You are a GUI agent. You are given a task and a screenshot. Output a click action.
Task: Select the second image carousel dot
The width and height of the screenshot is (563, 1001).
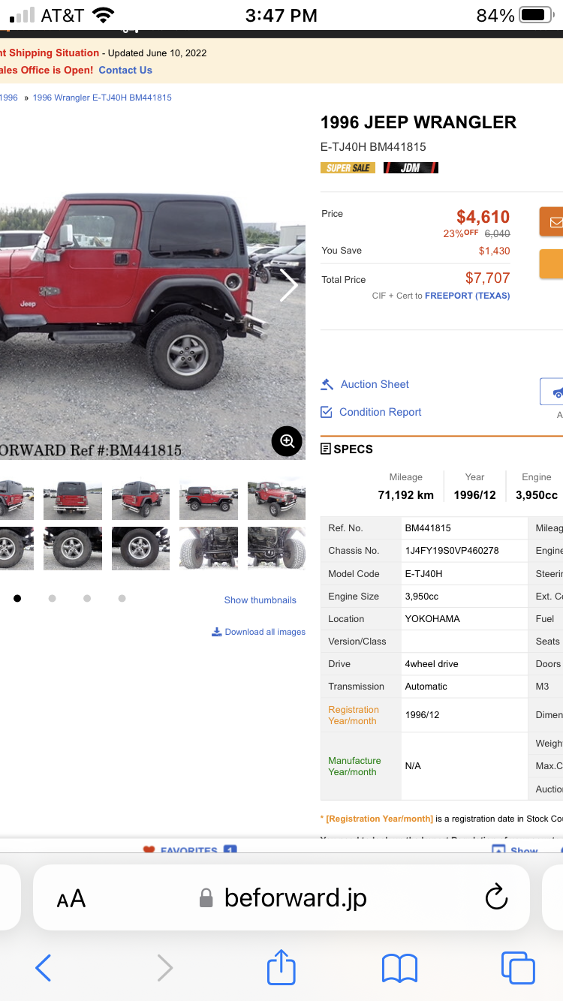52,598
